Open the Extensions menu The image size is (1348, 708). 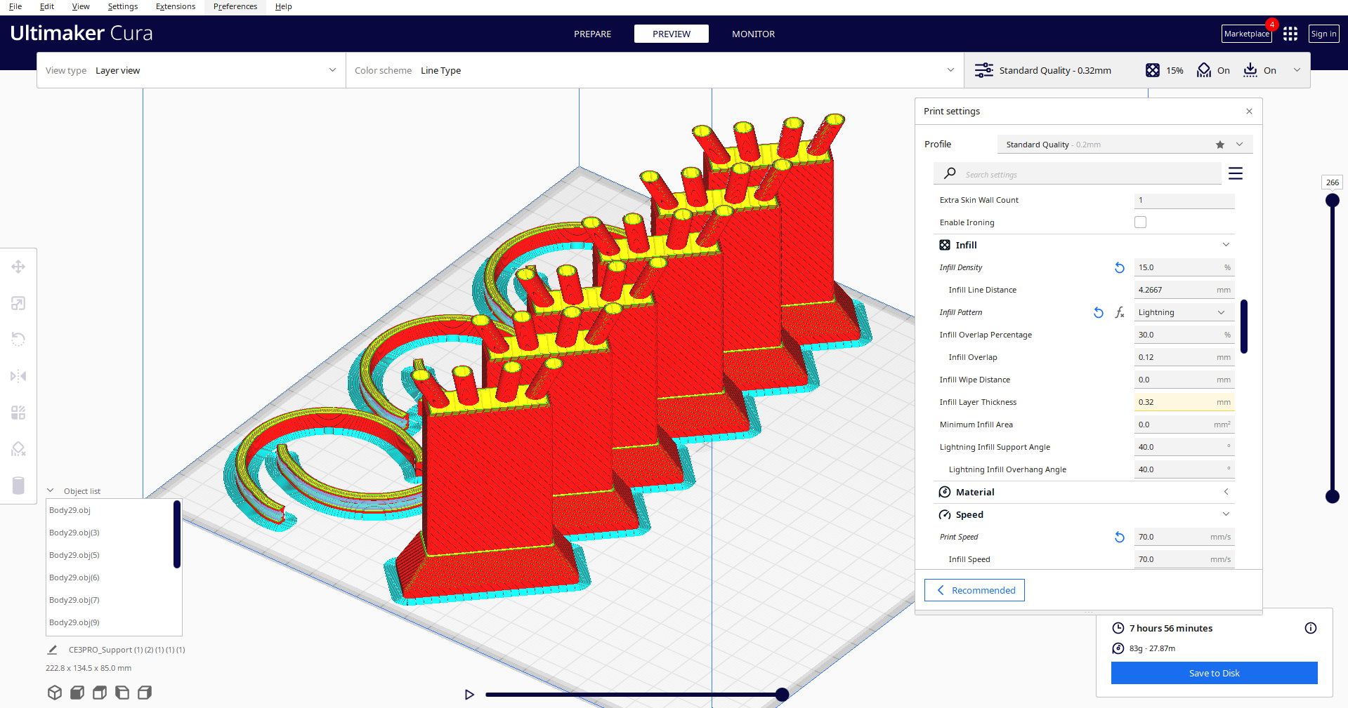pos(176,6)
